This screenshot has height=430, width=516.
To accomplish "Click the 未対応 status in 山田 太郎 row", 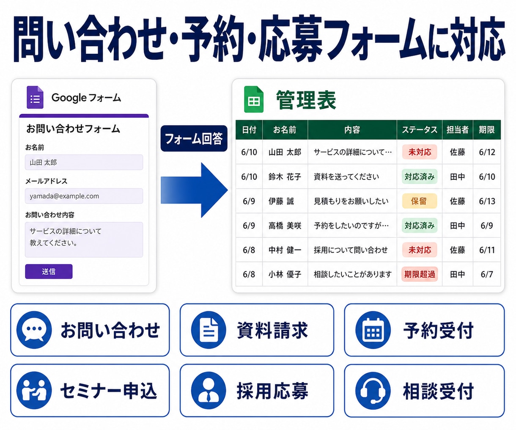I will (x=420, y=152).
